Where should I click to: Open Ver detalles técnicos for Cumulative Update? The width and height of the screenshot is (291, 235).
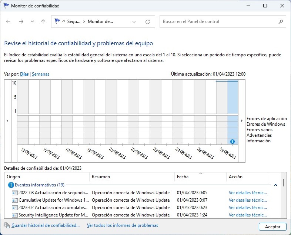248,200
